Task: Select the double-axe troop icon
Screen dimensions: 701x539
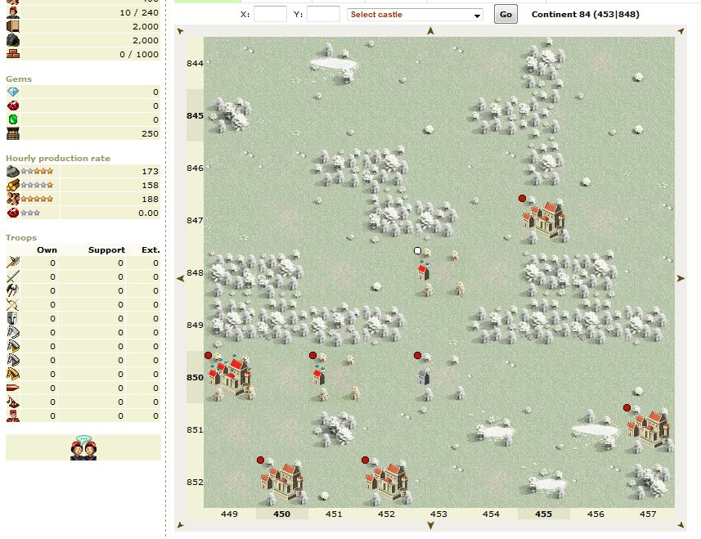Action: pos(12,290)
